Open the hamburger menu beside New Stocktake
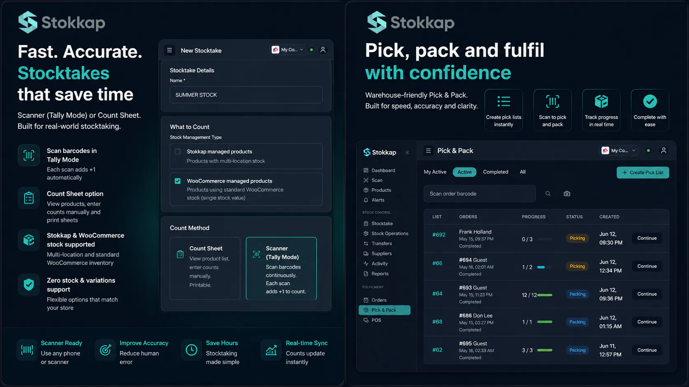Image resolution: width=689 pixels, height=387 pixels. (x=169, y=50)
